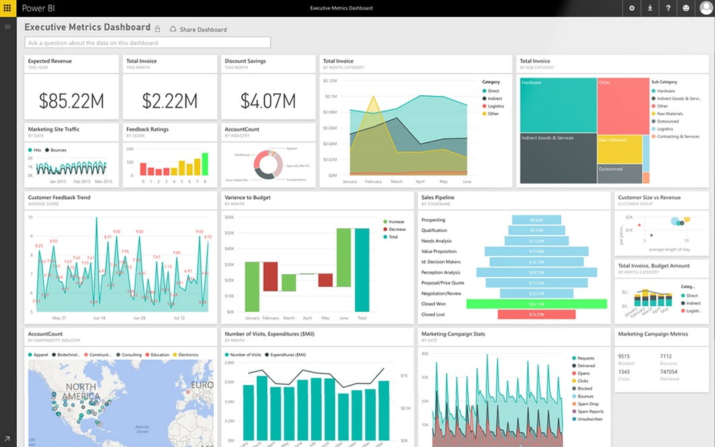The height and width of the screenshot is (447, 715).
Task: Send feedback using the smiley face icon
Action: (x=685, y=7)
